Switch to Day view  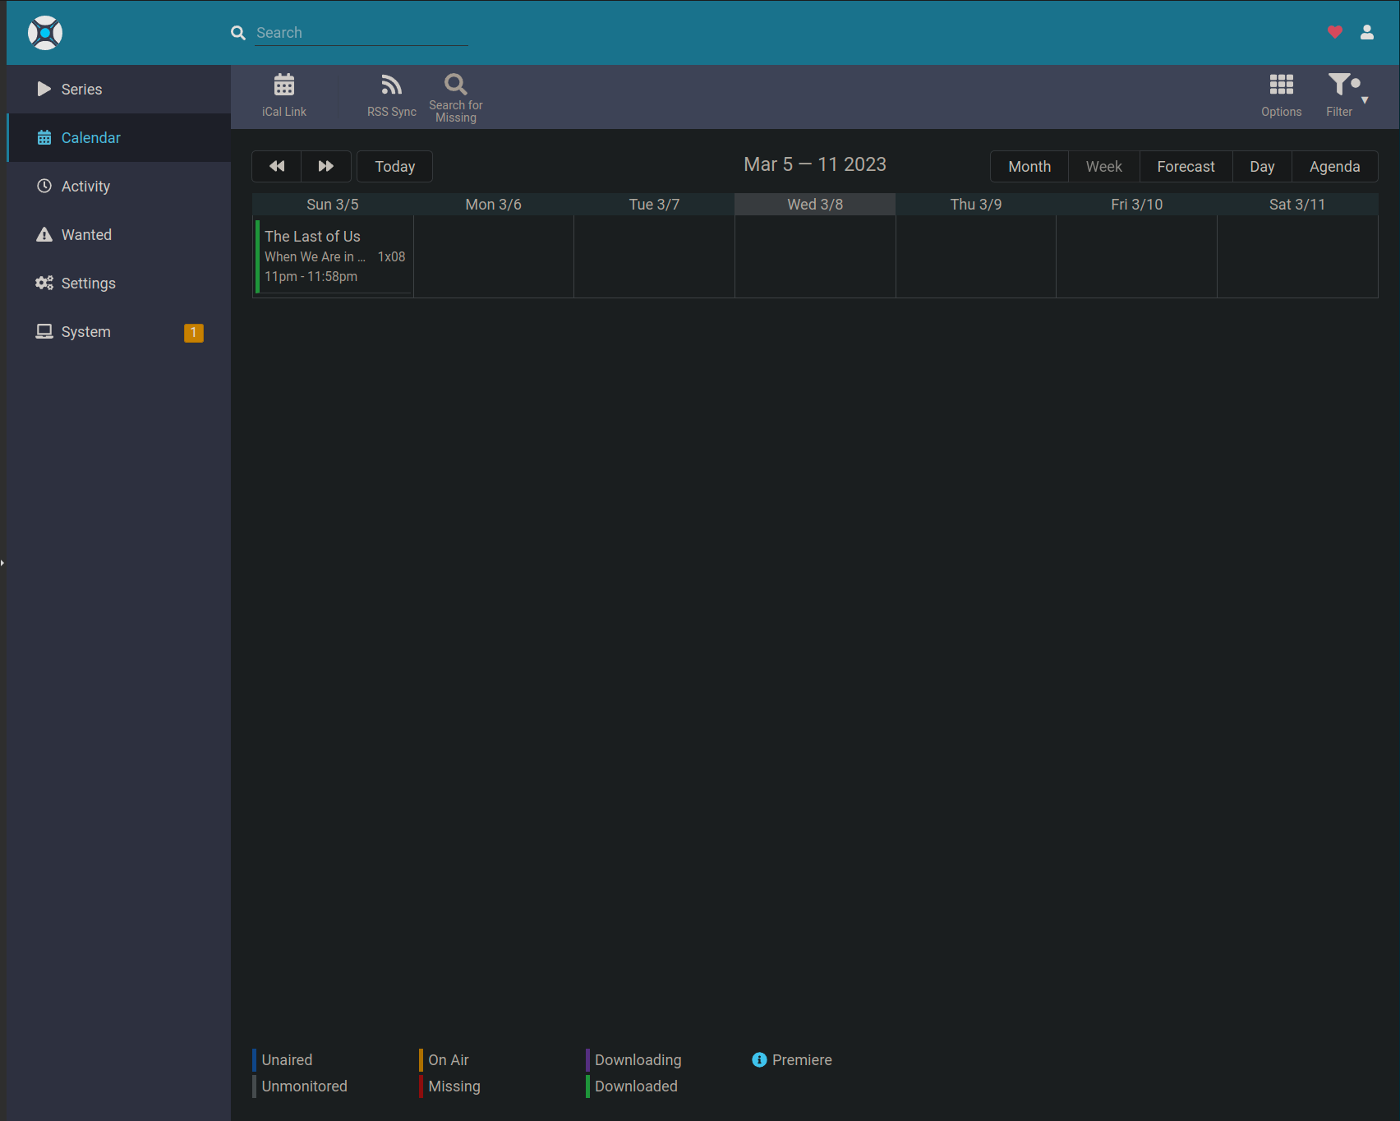pyautogui.click(x=1262, y=166)
